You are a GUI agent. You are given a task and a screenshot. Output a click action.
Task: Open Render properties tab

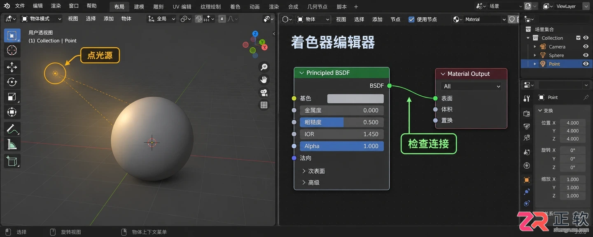tap(527, 114)
